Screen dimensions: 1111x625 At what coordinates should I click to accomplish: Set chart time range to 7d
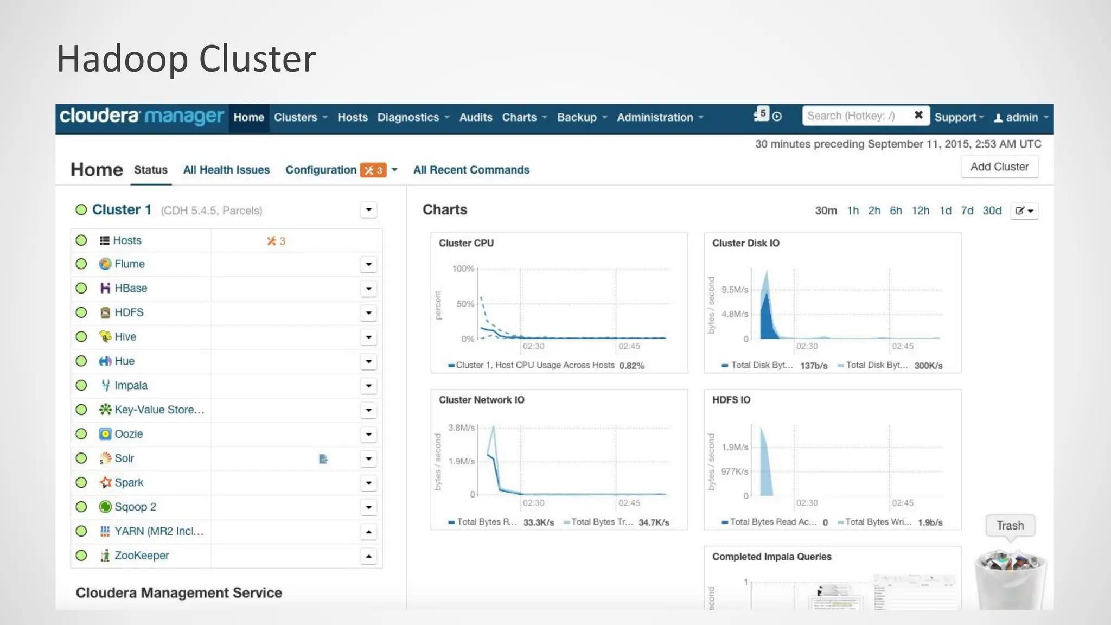pyautogui.click(x=967, y=211)
